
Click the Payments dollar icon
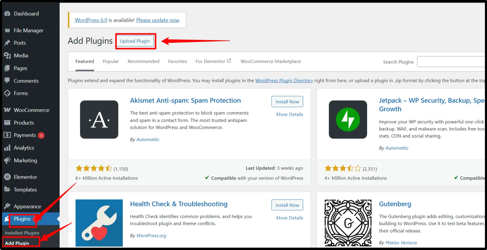point(7,135)
